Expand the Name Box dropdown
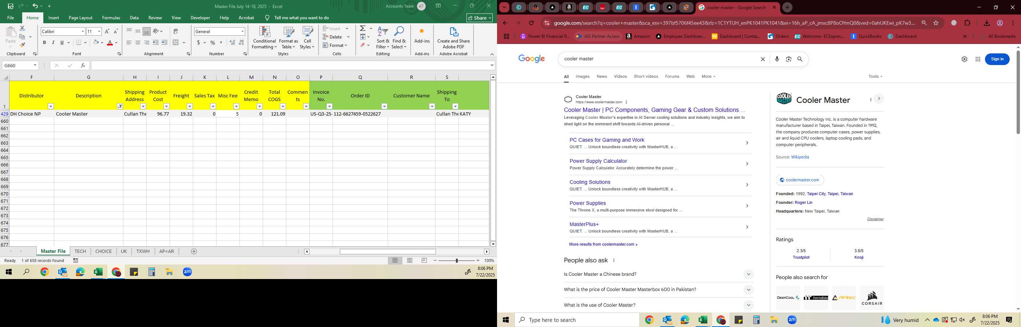Image resolution: width=1021 pixels, height=327 pixels. point(35,65)
